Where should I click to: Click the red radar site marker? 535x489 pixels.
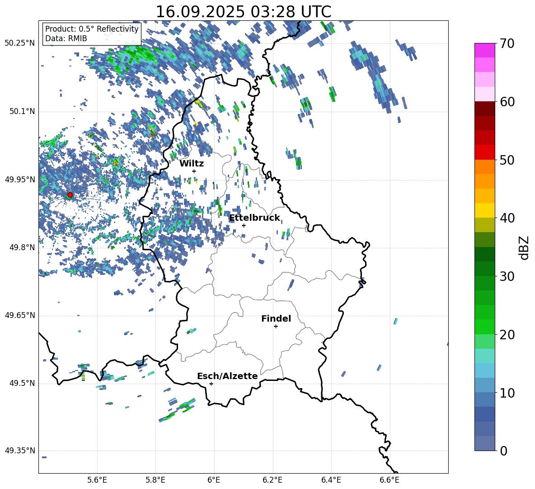point(70,195)
